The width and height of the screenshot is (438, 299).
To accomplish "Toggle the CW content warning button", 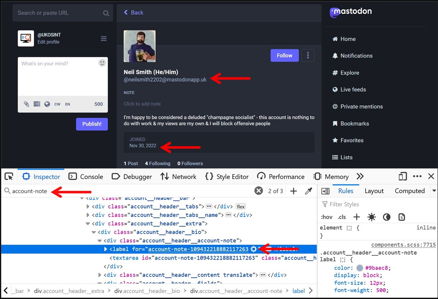I will 57,104.
